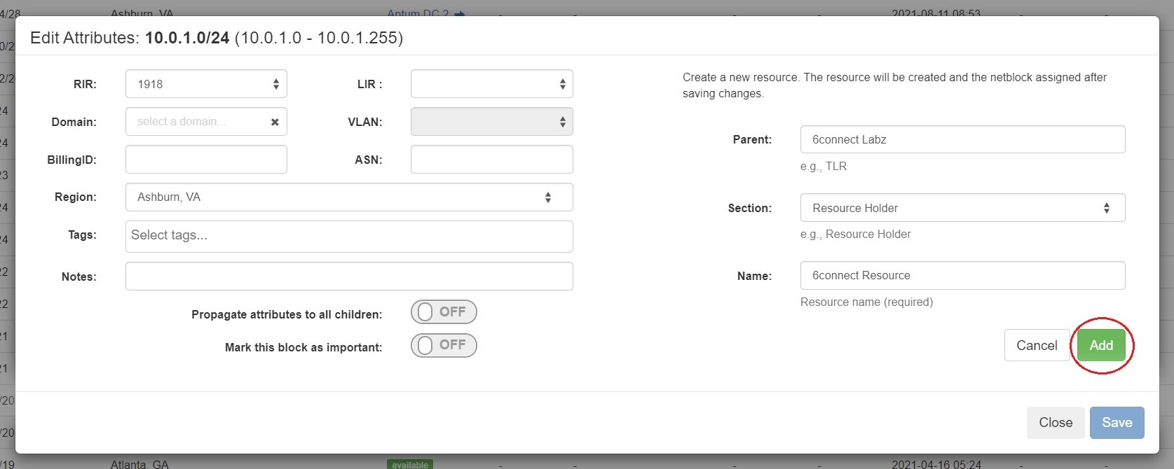Click Cancel next to the Add button

pos(1036,345)
